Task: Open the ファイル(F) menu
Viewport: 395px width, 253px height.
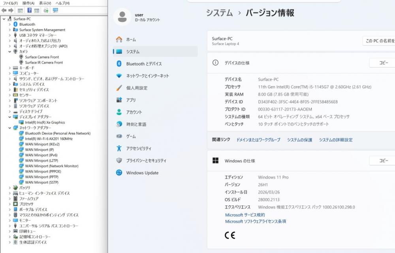Action: pyautogui.click(x=10, y=3)
